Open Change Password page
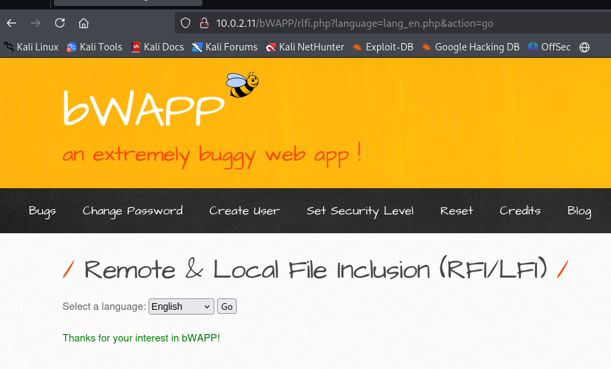 [x=132, y=210]
